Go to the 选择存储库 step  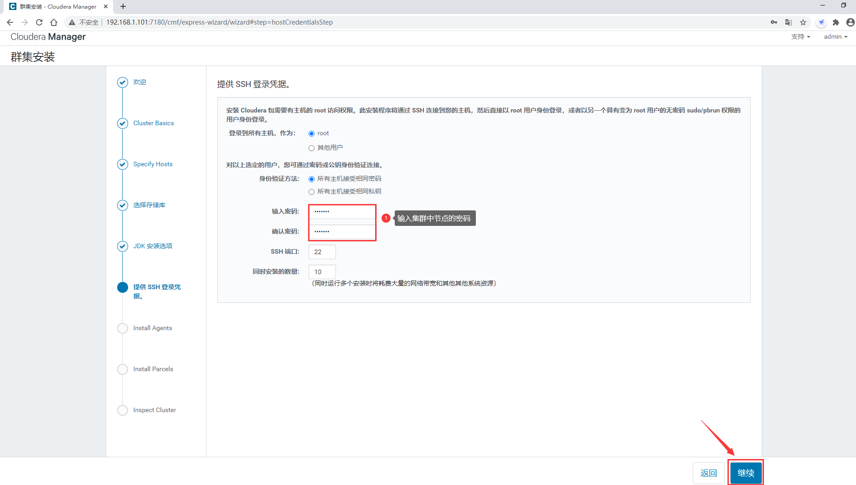[149, 205]
